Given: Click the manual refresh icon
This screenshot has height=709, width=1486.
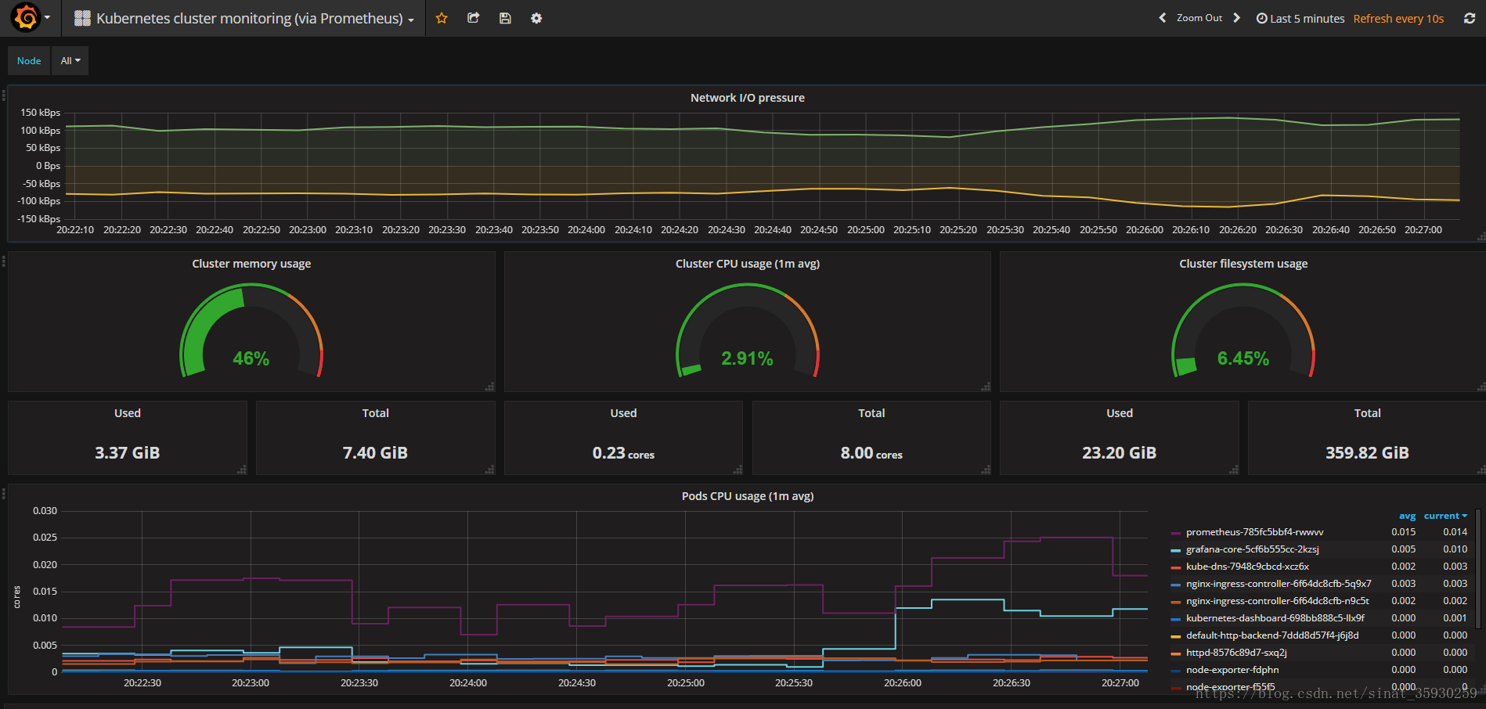Looking at the screenshot, I should pyautogui.click(x=1470, y=18).
